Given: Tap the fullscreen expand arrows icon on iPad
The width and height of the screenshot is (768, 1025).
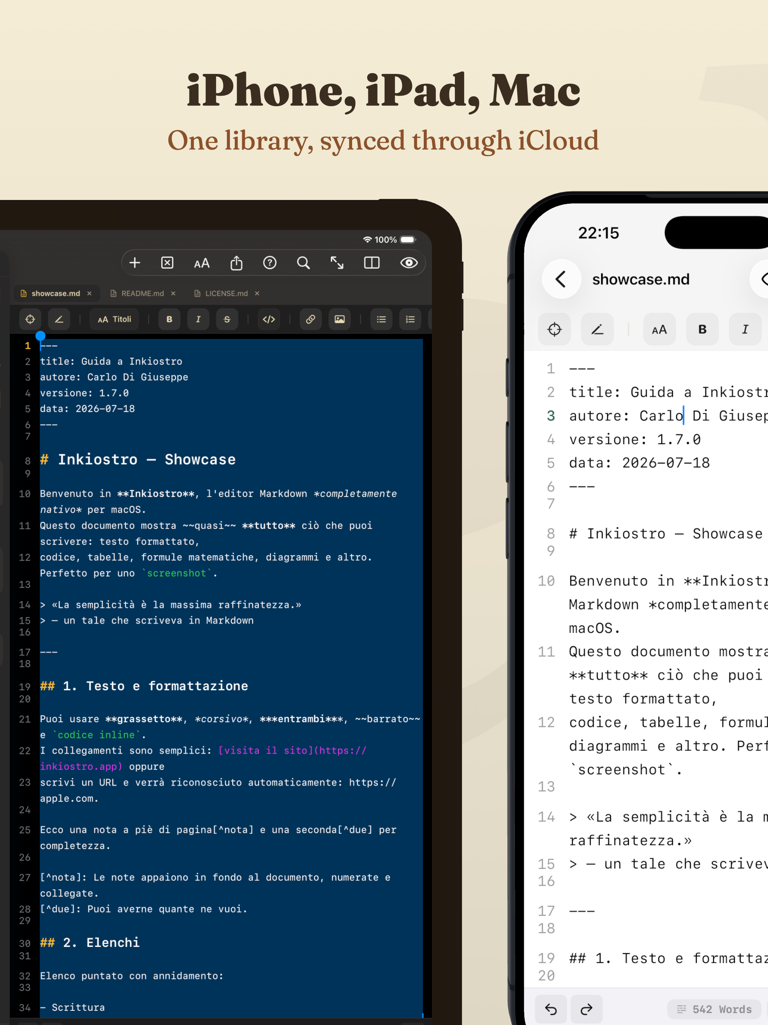Looking at the screenshot, I should [337, 263].
